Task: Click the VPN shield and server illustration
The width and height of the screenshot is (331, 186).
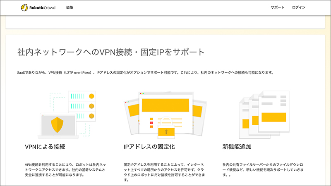Action: click(67, 115)
